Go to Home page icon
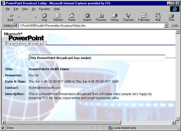 tap(72, 16)
